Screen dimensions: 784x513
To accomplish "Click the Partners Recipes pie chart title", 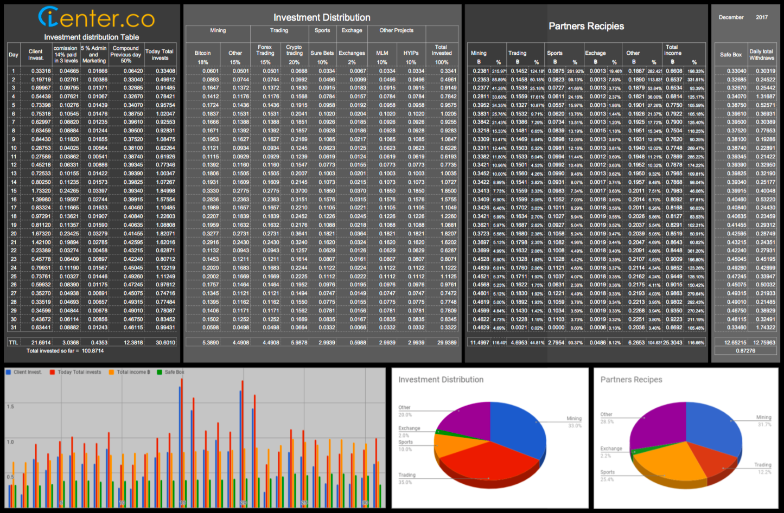I will (x=631, y=380).
